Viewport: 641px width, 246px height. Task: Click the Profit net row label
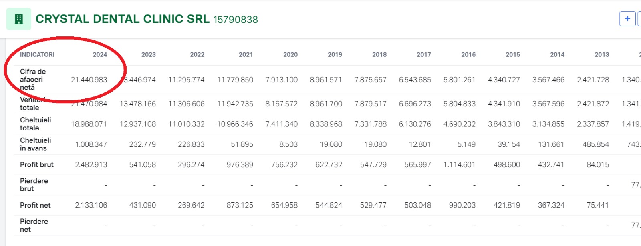[x=35, y=206]
